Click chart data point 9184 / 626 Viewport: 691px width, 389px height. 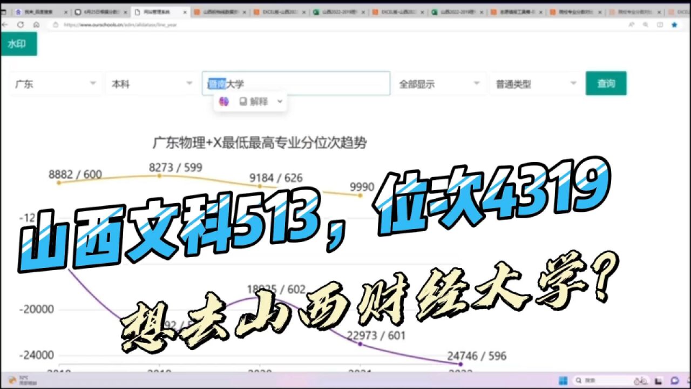259,186
